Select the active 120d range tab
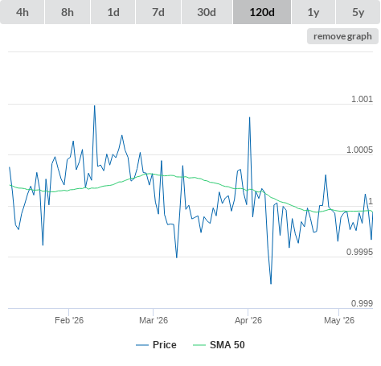This screenshot has width=381, height=366. (262, 12)
